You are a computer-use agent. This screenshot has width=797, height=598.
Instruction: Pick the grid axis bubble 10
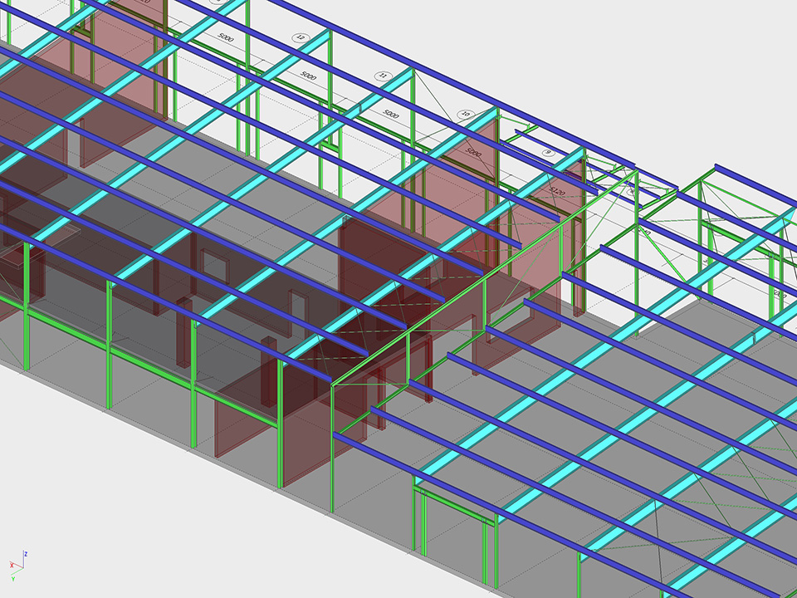pyautogui.click(x=465, y=115)
